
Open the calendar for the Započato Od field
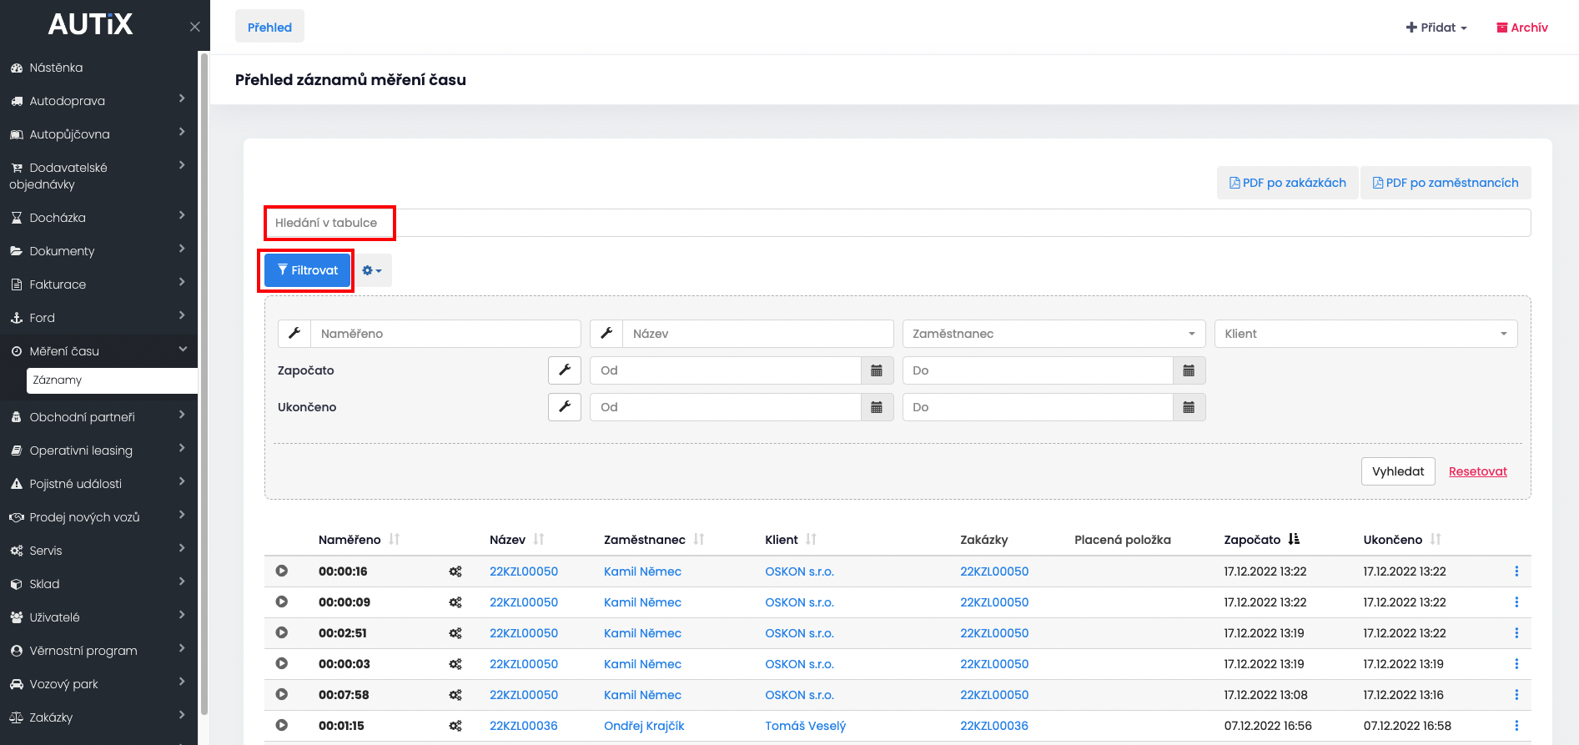[x=877, y=370]
